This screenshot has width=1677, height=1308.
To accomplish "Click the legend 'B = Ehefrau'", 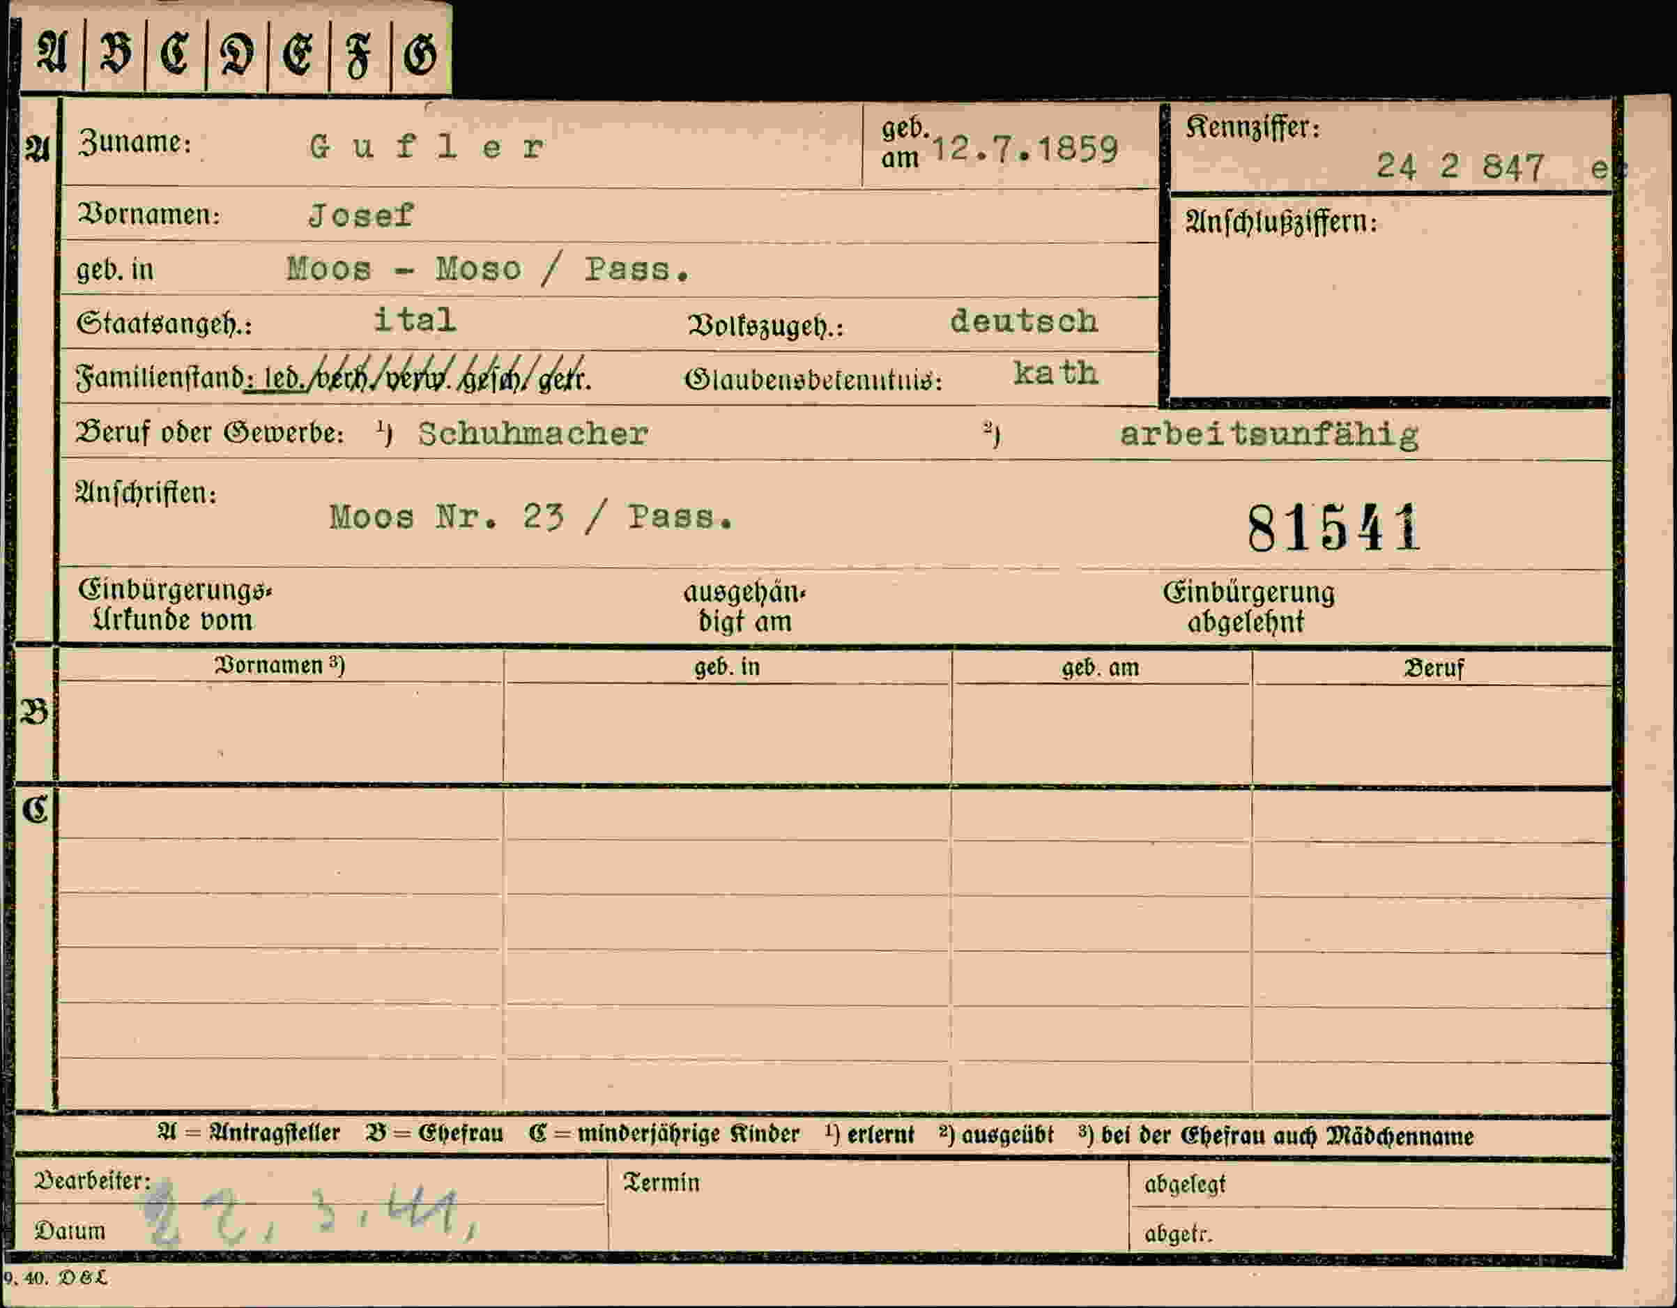I will 435,1134.
